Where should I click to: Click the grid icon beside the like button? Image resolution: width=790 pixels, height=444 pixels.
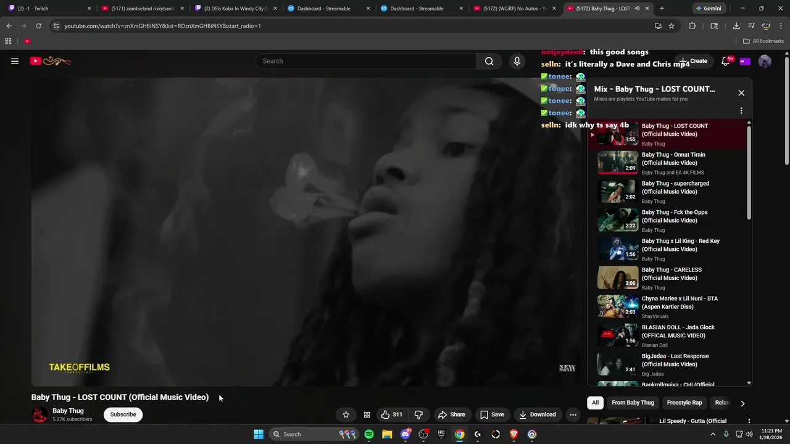pyautogui.click(x=367, y=414)
